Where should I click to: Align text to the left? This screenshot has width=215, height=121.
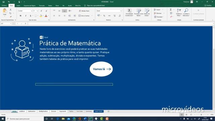(x=54, y=16)
